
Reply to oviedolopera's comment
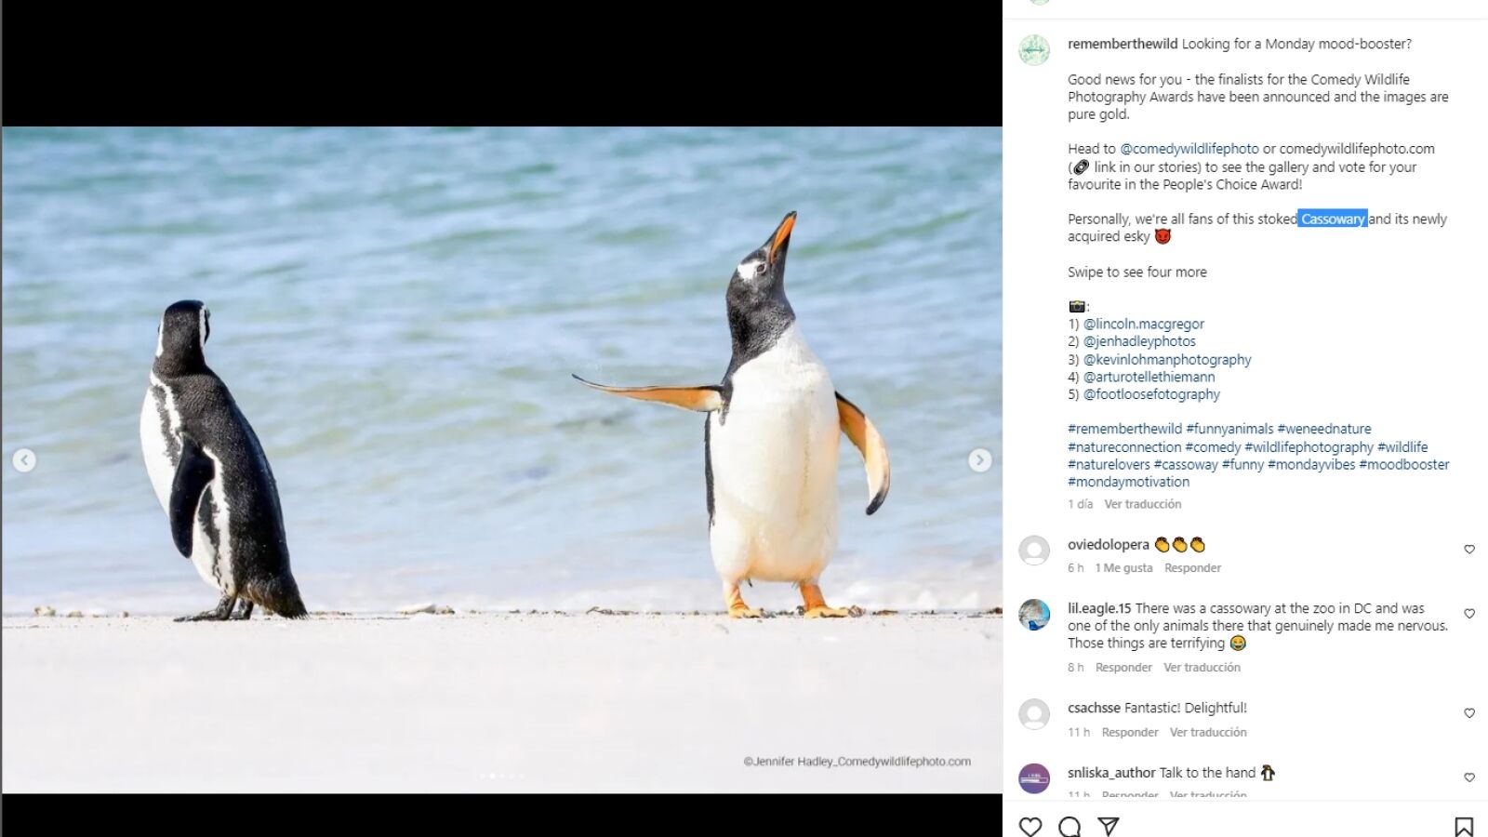tap(1192, 568)
